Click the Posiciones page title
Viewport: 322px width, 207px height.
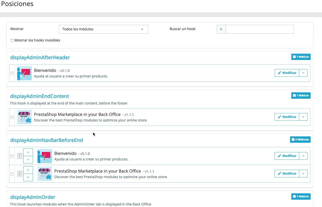click(17, 4)
